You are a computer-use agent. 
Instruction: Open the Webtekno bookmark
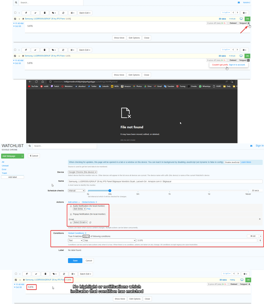click(x=67, y=86)
